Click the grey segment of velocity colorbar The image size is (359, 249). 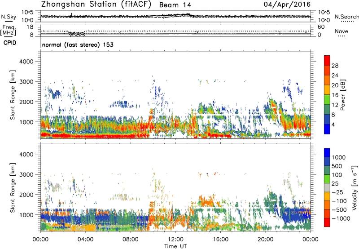tap(327, 188)
